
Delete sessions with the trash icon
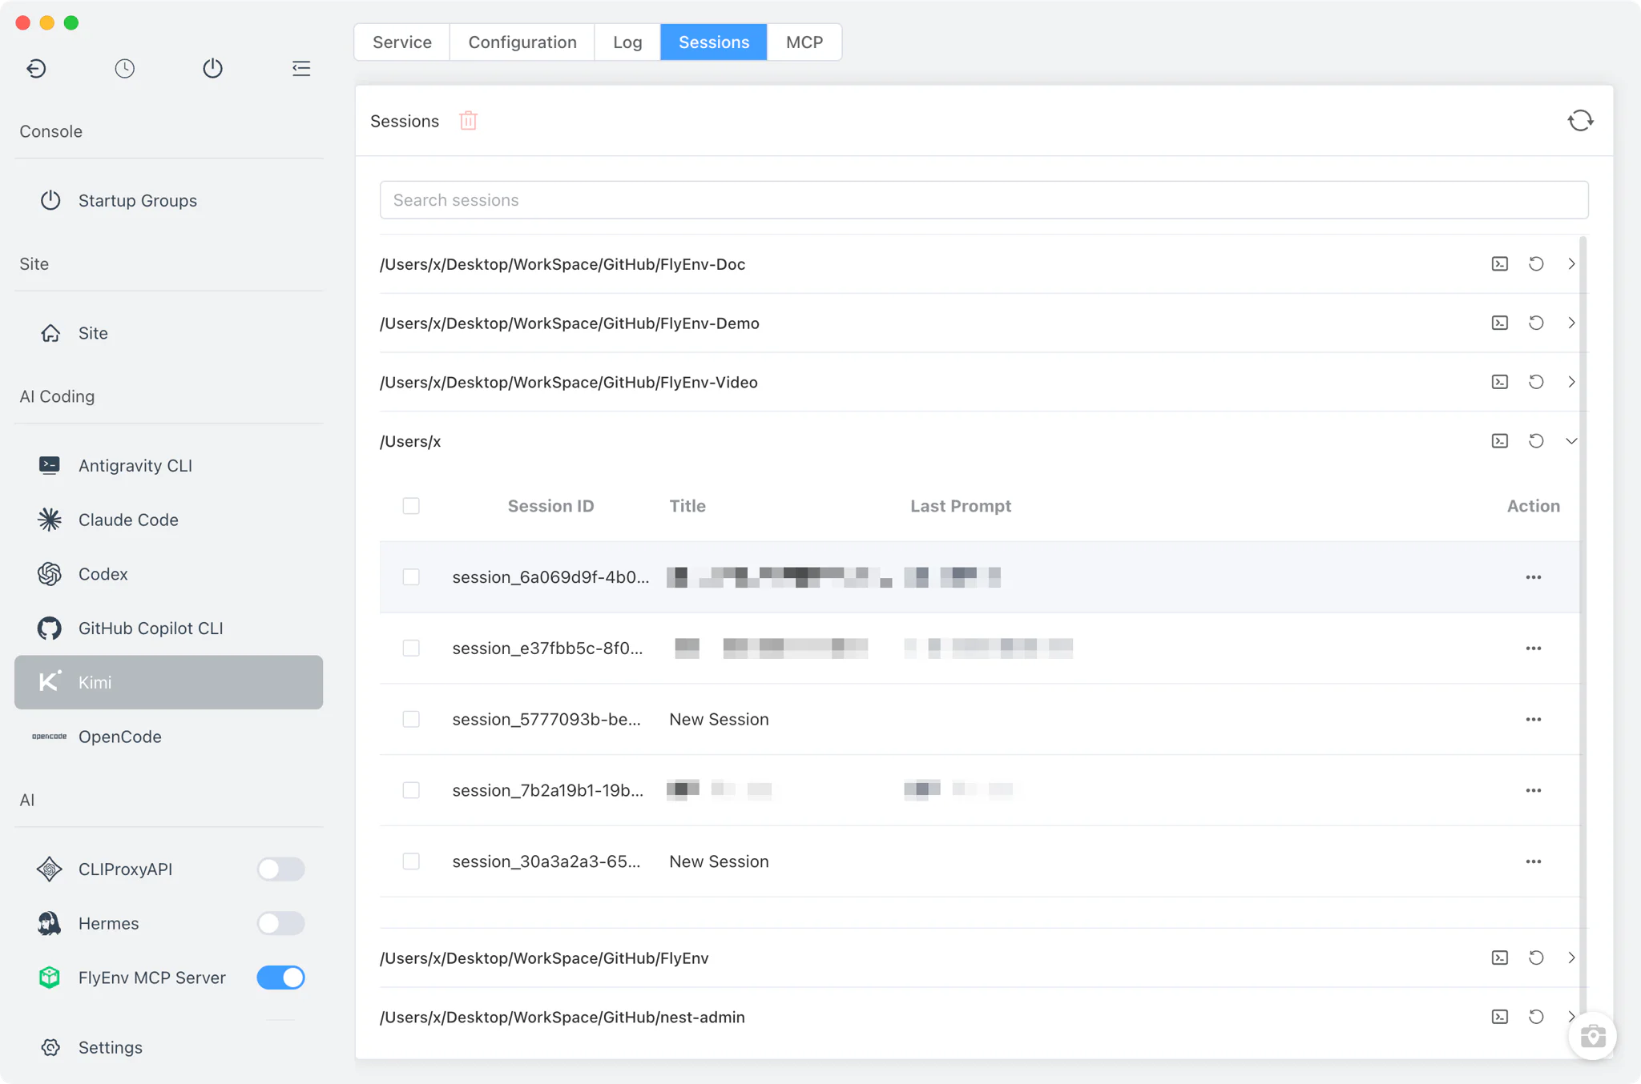468,121
